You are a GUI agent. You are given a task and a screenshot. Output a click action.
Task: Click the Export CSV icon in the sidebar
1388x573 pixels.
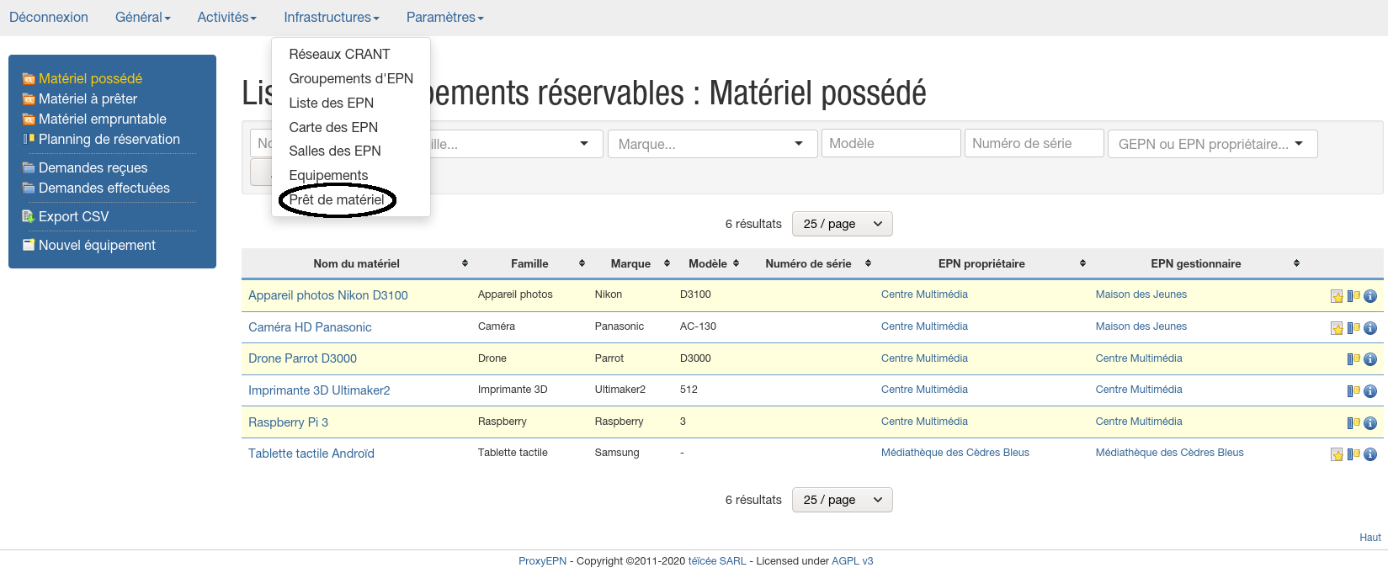29,216
